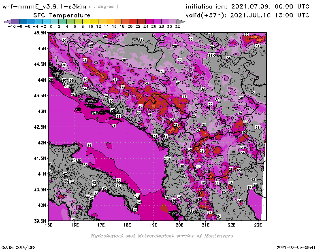Click the 'valid(+37h): 2021.JUL.10 13:00 UTC' line
This screenshot has height=250, width=324.
[x=247, y=15]
